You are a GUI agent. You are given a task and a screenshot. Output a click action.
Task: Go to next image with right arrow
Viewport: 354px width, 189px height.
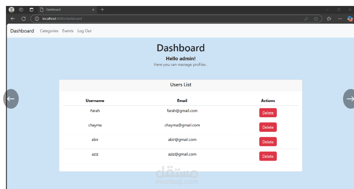tap(349, 99)
